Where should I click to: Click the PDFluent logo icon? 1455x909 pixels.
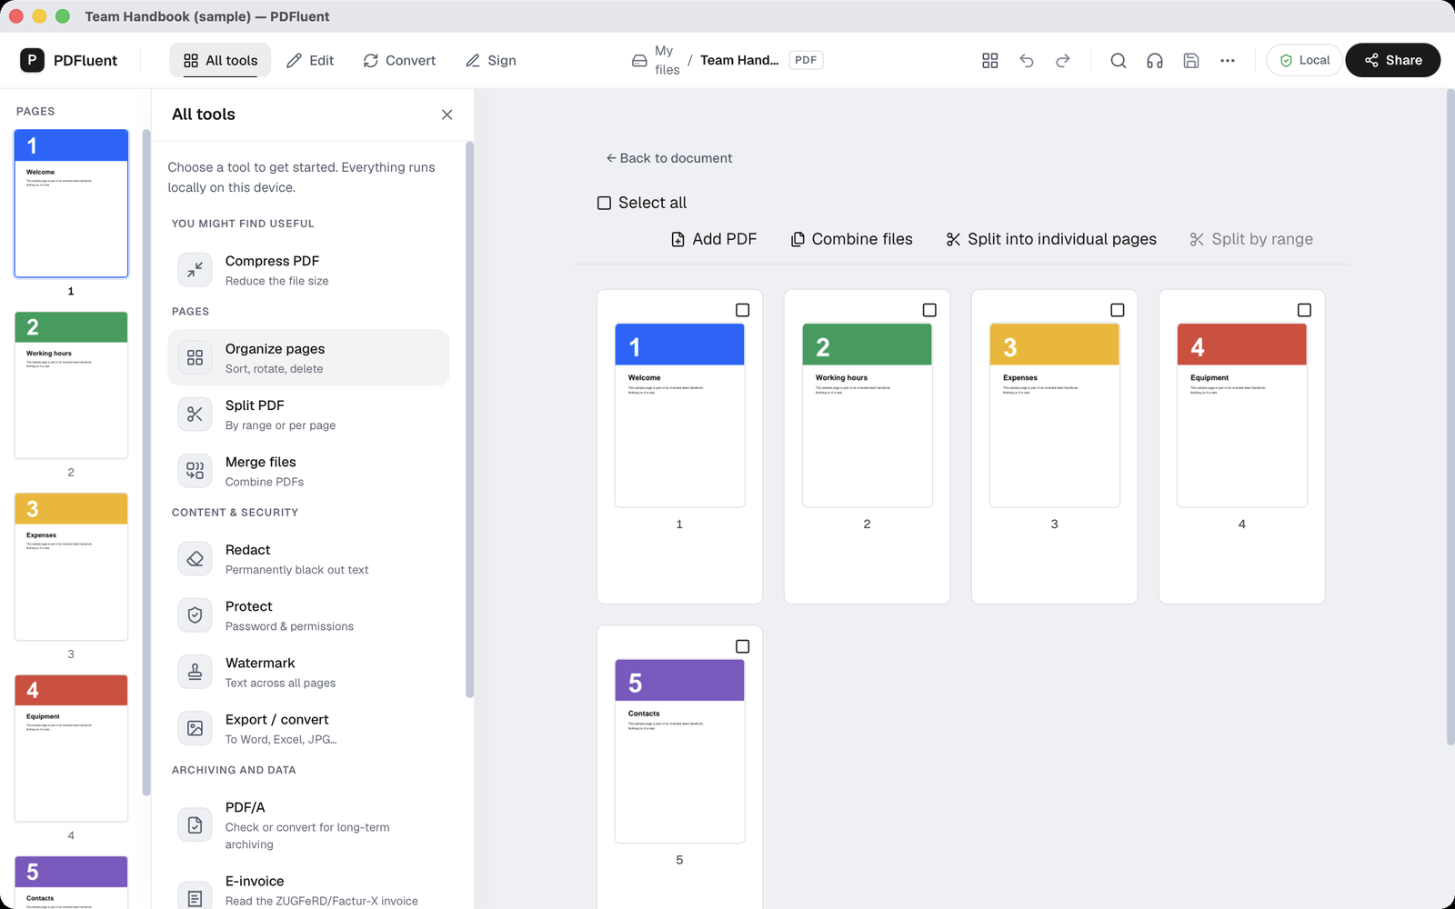[x=32, y=60]
